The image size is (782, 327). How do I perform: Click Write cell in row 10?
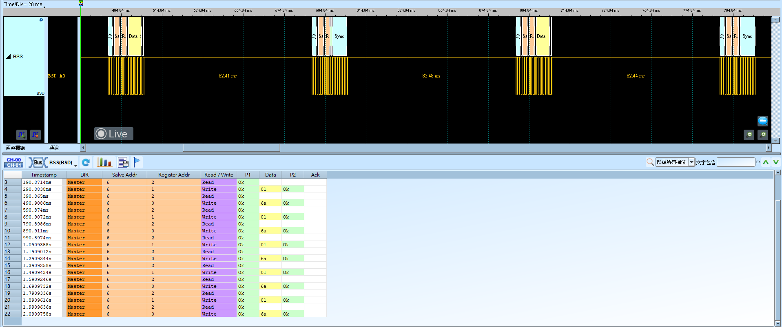(x=219, y=231)
